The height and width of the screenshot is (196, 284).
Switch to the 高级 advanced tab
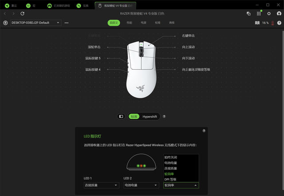pos(172,23)
